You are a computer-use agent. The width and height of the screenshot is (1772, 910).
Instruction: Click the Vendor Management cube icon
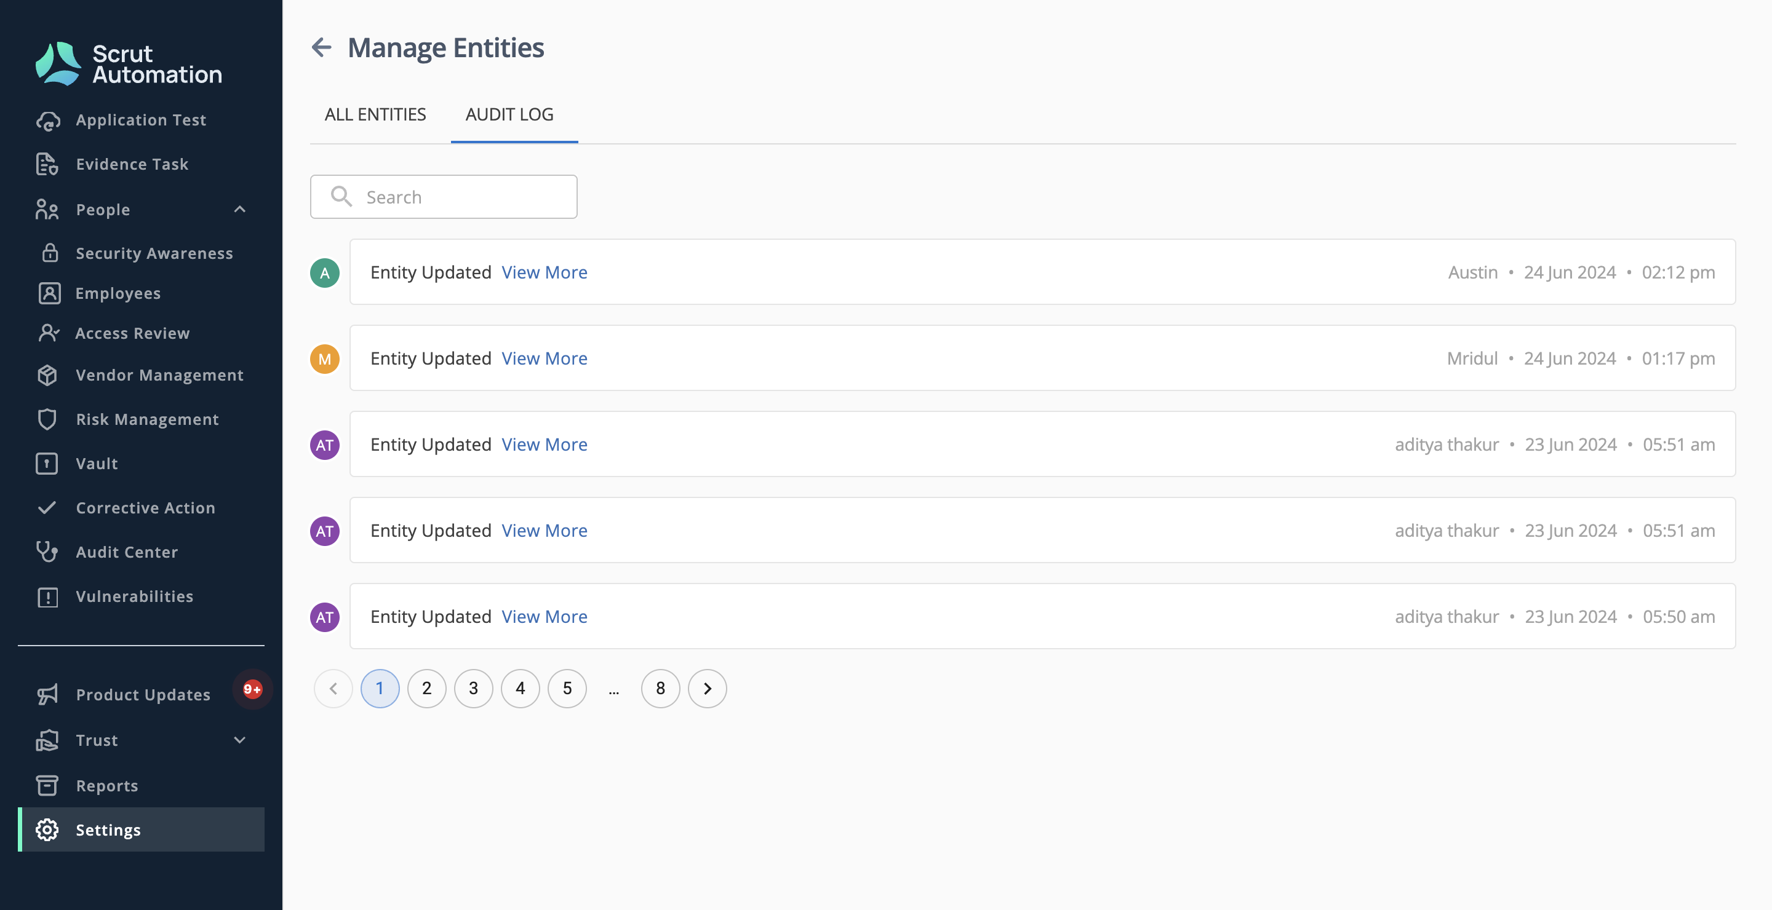[x=47, y=375]
